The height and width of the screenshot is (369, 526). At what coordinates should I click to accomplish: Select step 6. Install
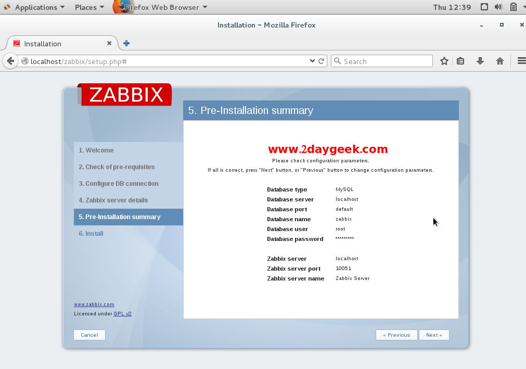(91, 234)
